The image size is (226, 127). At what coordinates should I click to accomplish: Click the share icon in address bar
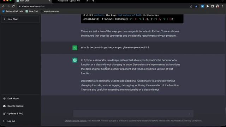[x=191, y=6]
